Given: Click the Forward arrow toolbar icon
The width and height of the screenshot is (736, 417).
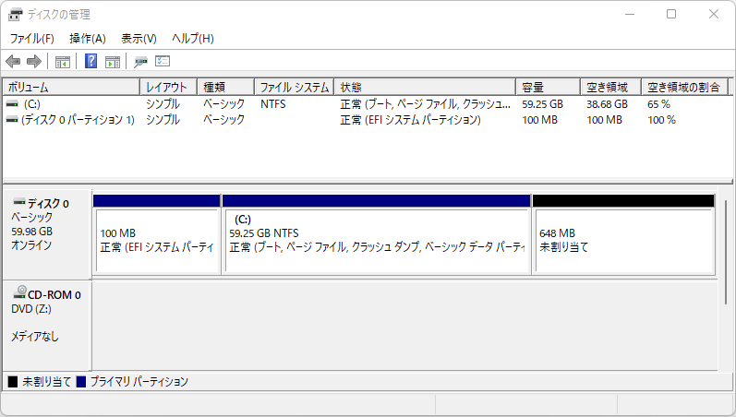Looking at the screenshot, I should pyautogui.click(x=34, y=62).
